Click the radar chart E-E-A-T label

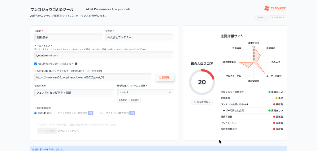276,62
